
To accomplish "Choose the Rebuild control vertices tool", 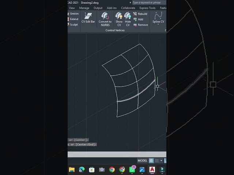I will click(x=140, y=14).
